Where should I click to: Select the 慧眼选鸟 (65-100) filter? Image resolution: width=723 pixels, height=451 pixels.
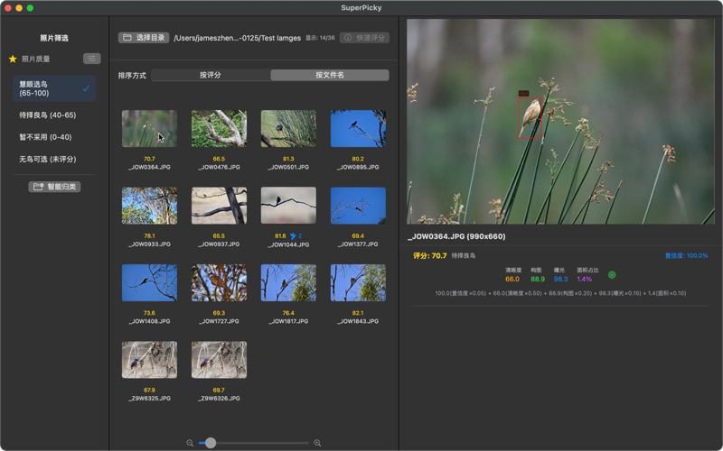click(x=54, y=88)
